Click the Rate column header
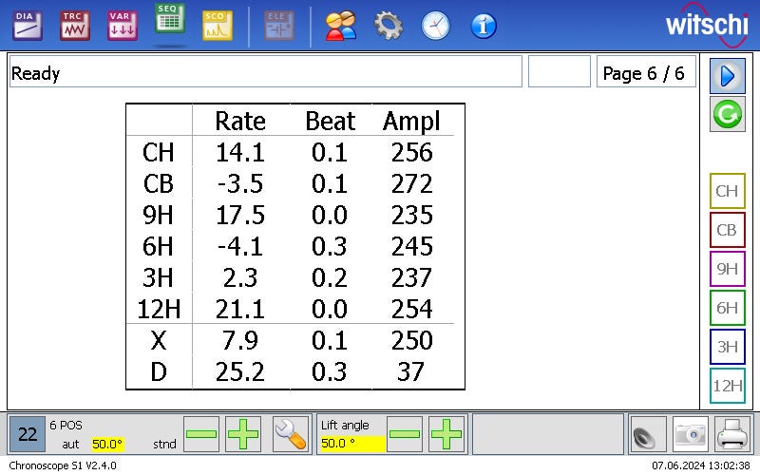760x475 pixels. click(x=240, y=121)
